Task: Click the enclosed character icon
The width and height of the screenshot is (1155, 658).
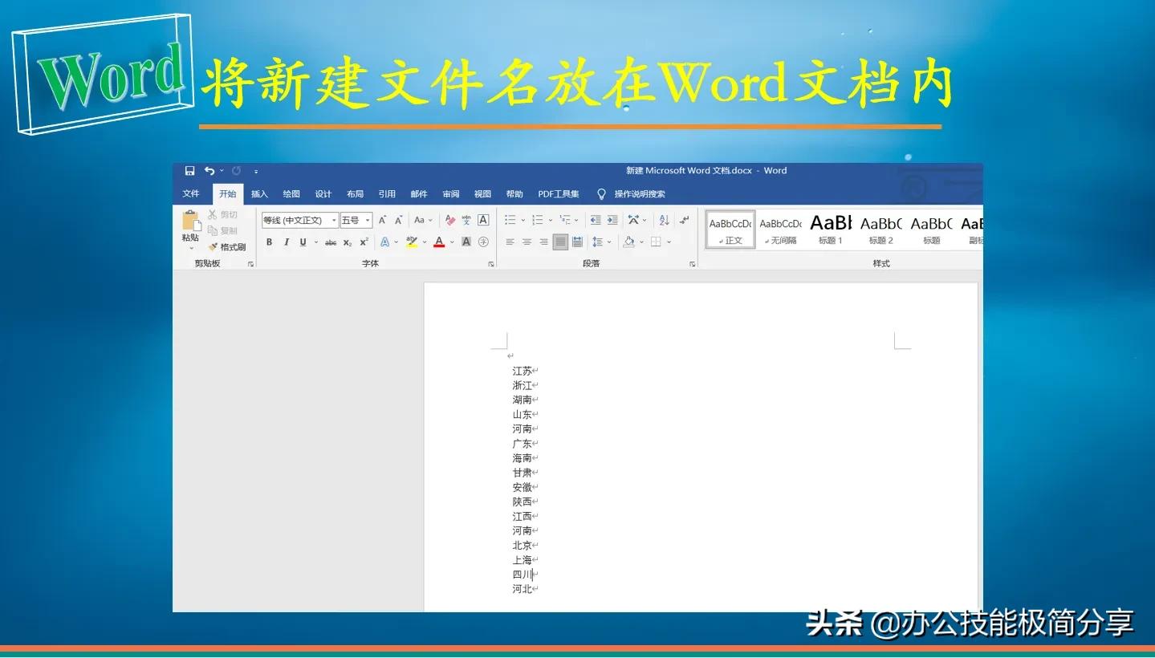Action: (483, 242)
